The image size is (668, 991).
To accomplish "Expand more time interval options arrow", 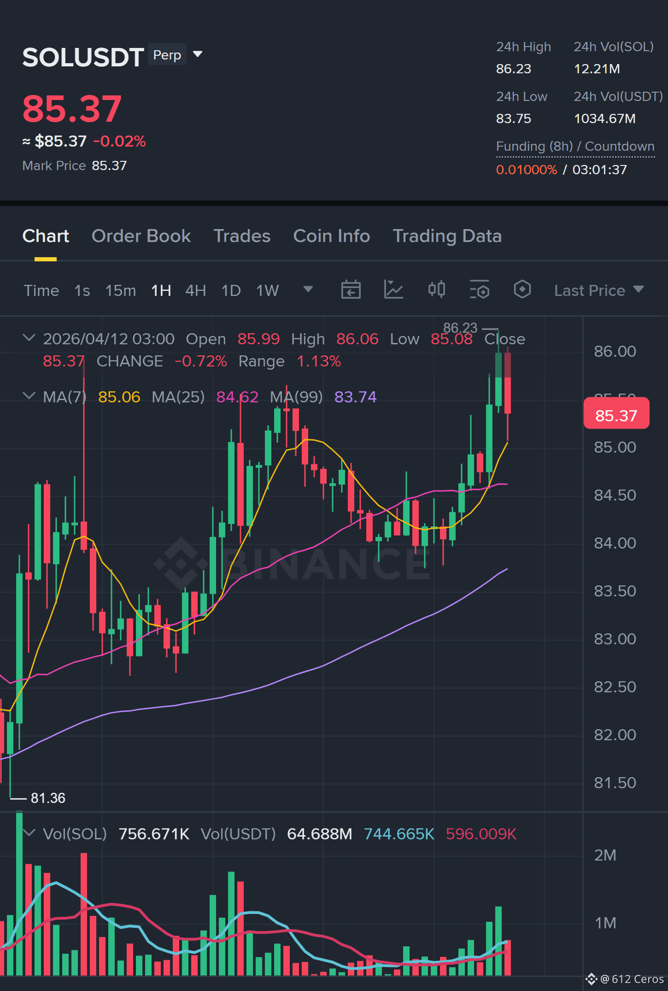I will [x=308, y=289].
